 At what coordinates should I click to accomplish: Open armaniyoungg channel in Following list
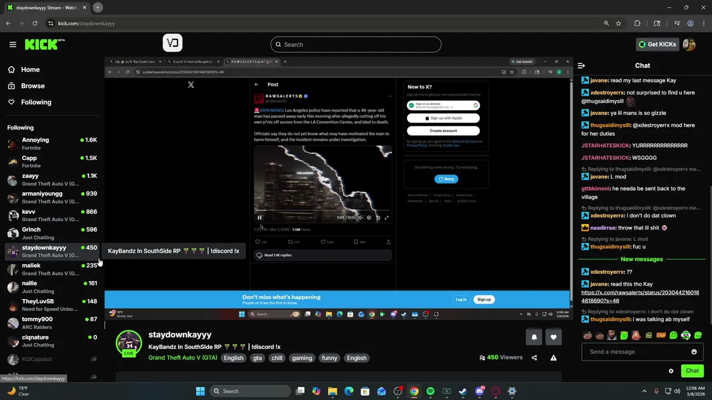(x=52, y=197)
